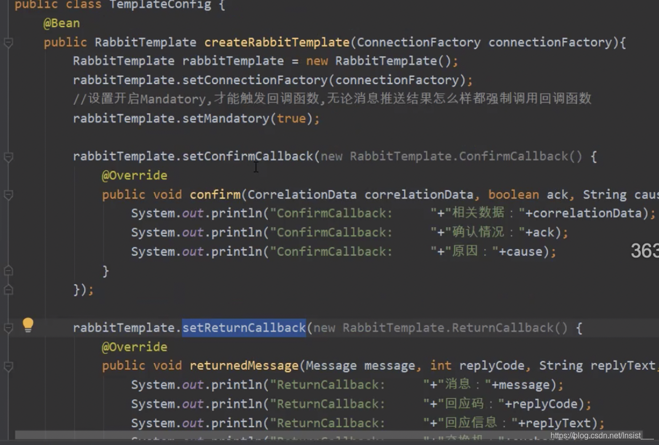Collapse the setConfirmCallback block fold marker

pyautogui.click(x=8, y=157)
